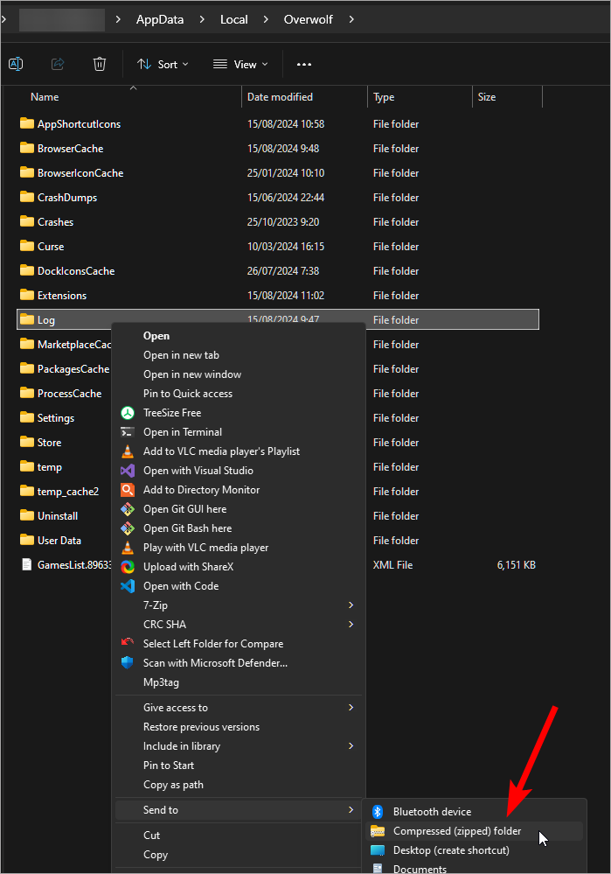Expand the Send to submenu arrow
Screen dimensions: 611x874
[x=351, y=810]
